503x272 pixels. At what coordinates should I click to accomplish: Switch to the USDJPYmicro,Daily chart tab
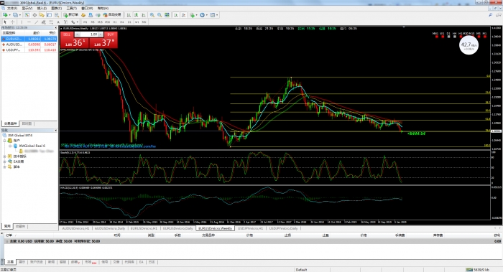point(283,228)
